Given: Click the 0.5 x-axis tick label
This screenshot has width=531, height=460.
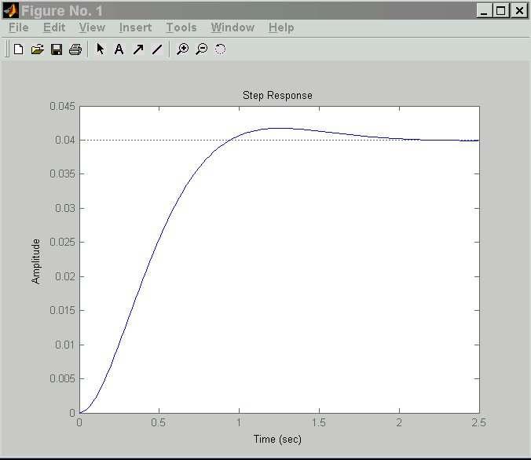Looking at the screenshot, I should click(158, 422).
